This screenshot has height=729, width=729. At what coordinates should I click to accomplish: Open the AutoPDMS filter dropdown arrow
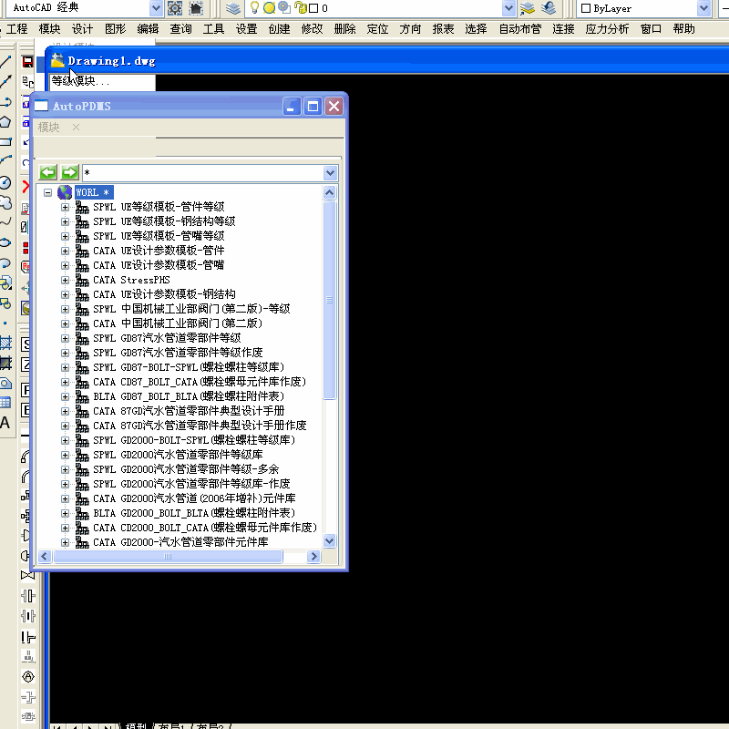(x=330, y=173)
